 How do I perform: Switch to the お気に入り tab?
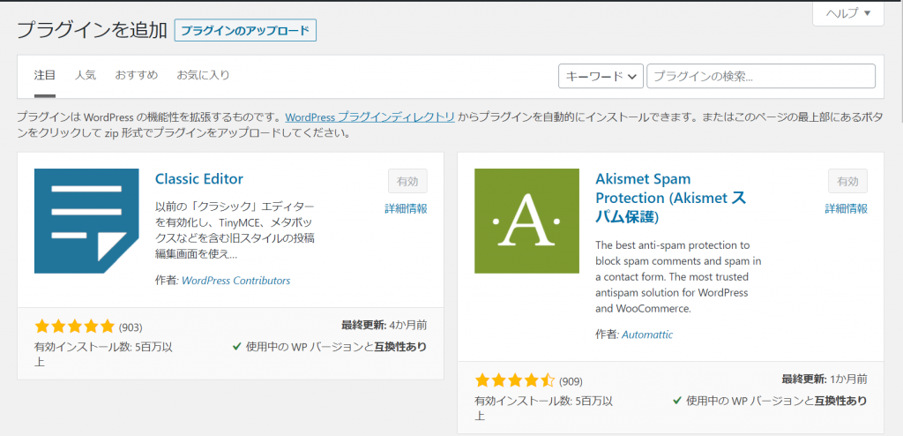click(x=204, y=75)
